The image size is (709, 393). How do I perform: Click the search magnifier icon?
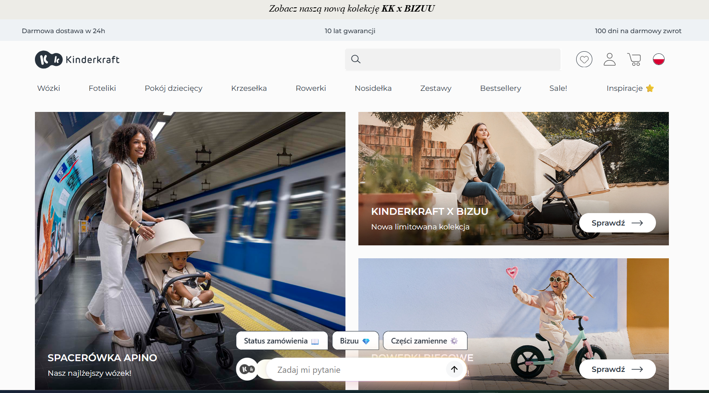(356, 59)
